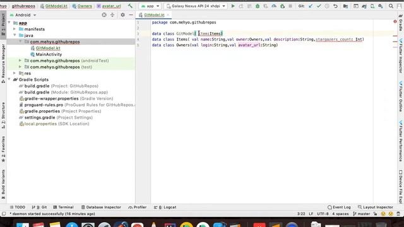404x227 pixels.
Task: Show Git history clock icon
Action: (327, 6)
